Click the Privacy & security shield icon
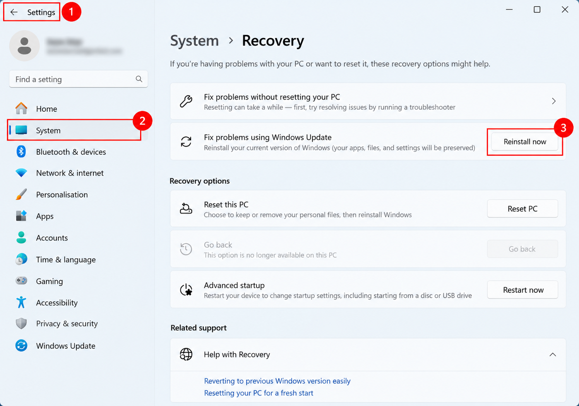Image resolution: width=579 pixels, height=406 pixels. [x=21, y=323]
